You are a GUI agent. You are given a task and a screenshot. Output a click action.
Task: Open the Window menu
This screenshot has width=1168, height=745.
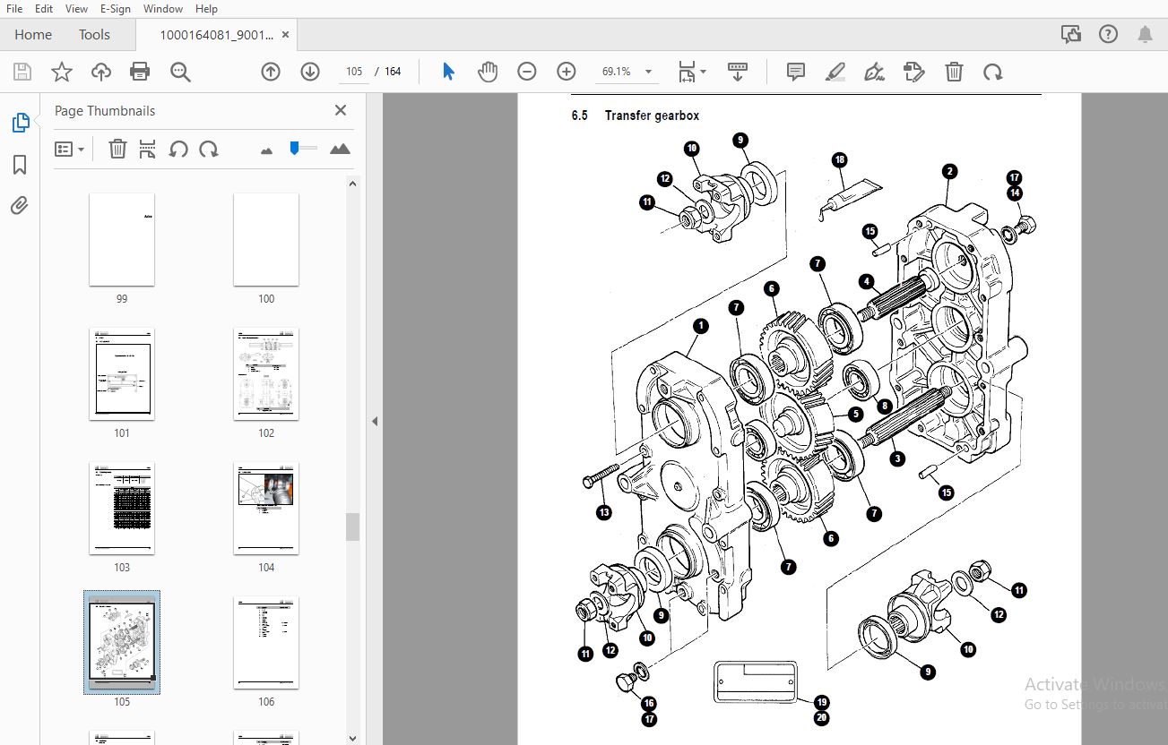click(163, 9)
